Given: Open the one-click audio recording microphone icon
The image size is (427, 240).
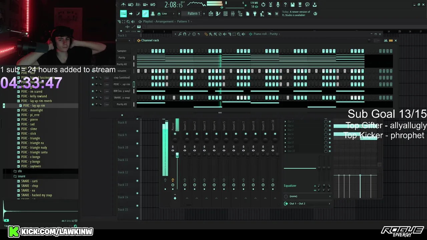Looking at the screenshot, I should [x=278, y=5].
